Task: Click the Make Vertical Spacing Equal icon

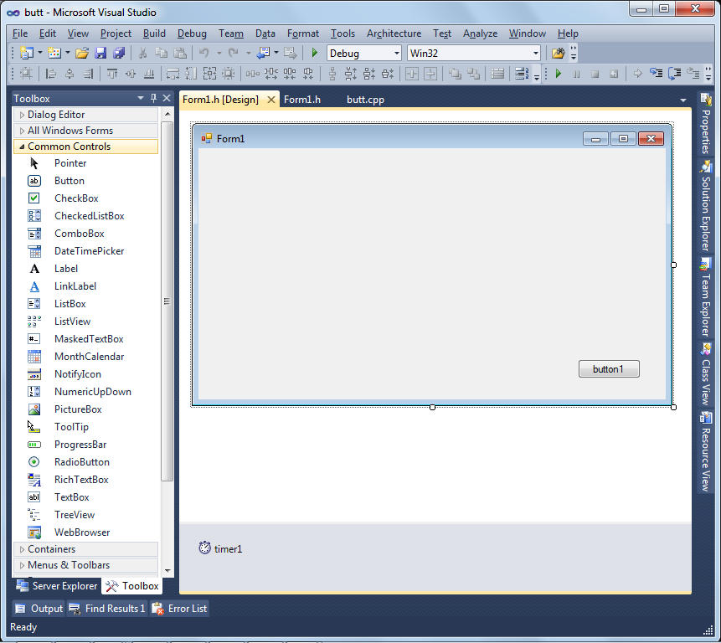Action: (332, 74)
